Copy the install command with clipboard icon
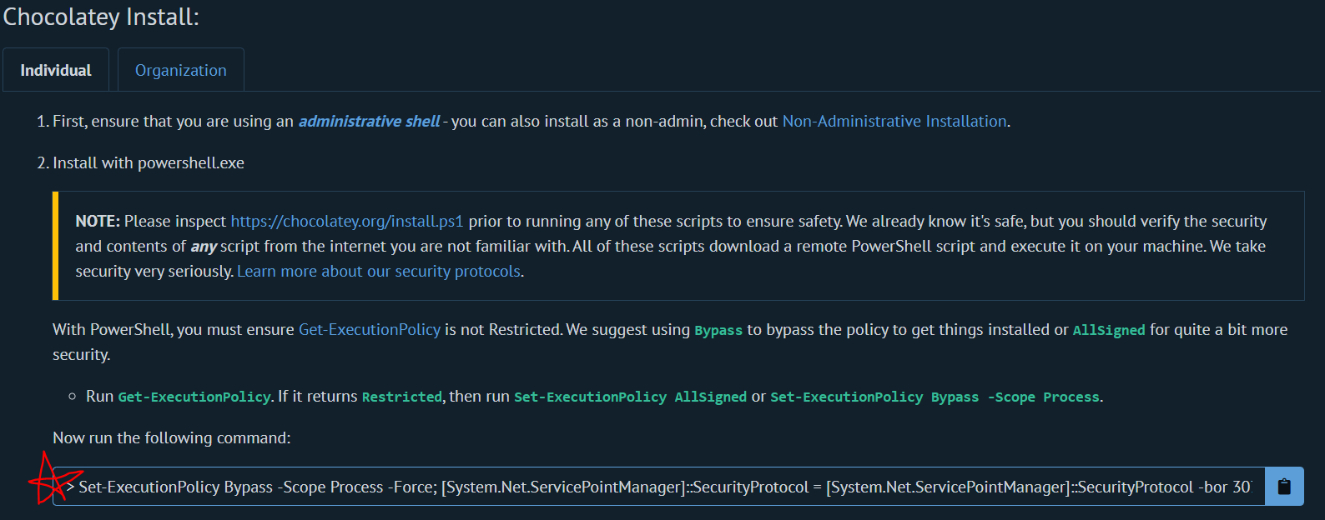Viewport: 1325px width, 520px height. point(1284,487)
